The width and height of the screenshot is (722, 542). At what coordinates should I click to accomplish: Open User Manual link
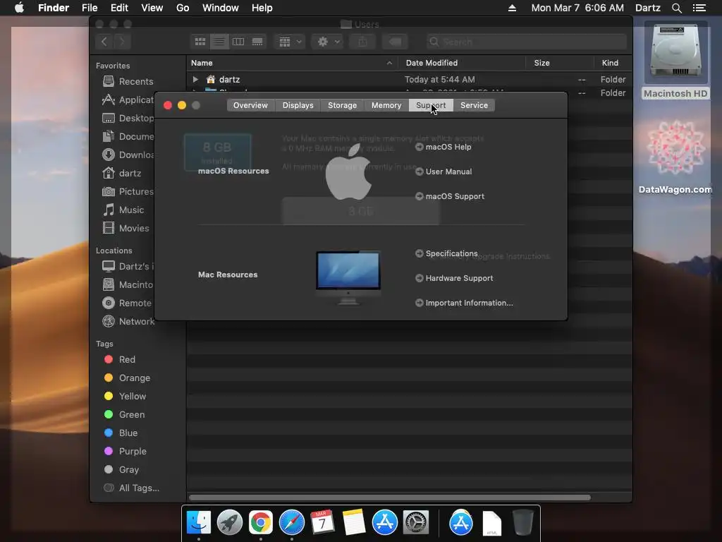click(448, 171)
